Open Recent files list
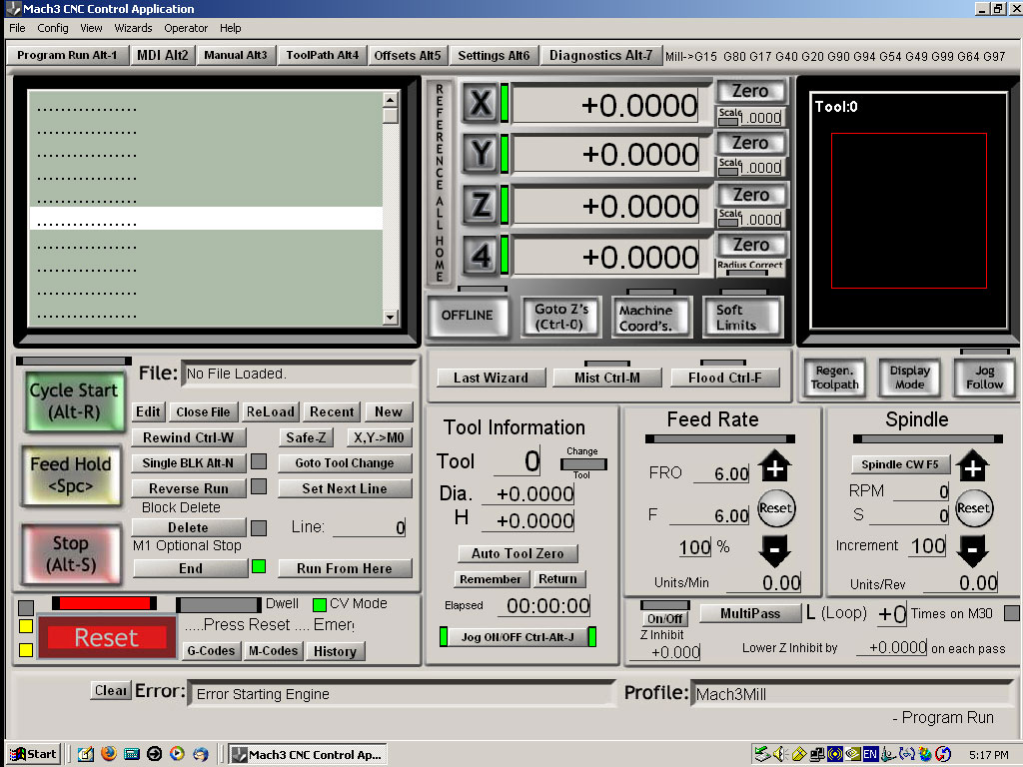The height and width of the screenshot is (767, 1023). 332,411
